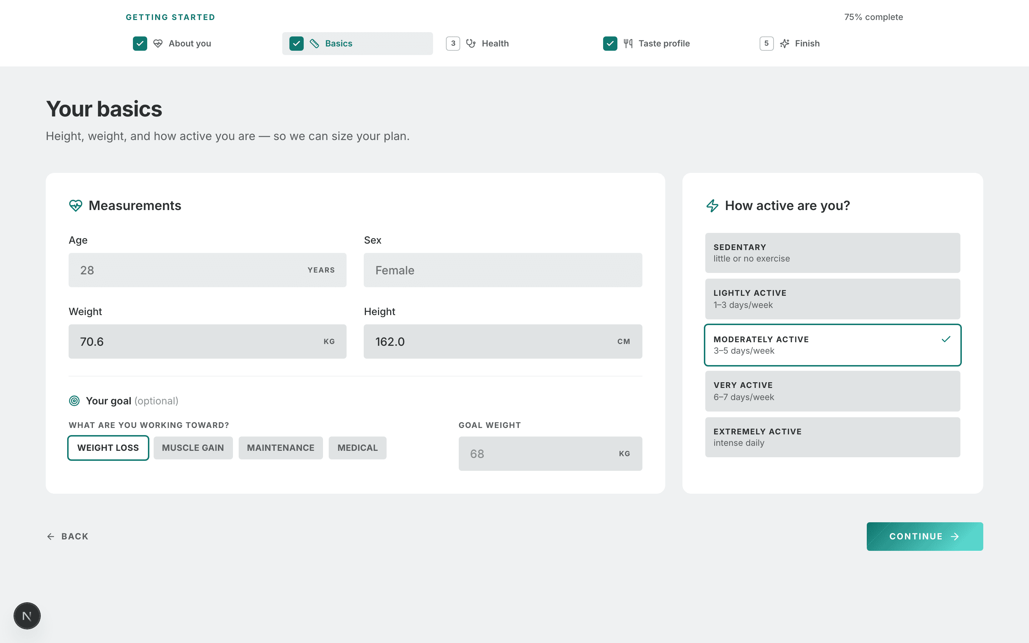The image size is (1029, 643).
Task: Click the Continue button
Action: 925,536
